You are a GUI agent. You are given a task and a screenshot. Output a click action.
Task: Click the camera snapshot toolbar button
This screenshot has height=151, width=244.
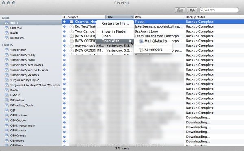coord(180,10)
